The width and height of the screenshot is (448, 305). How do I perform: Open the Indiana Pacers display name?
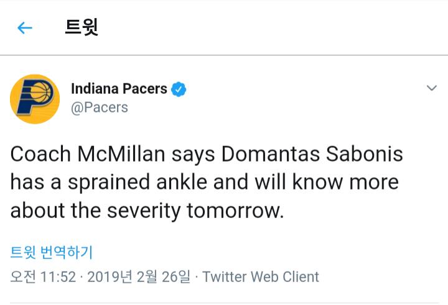pyautogui.click(x=119, y=89)
